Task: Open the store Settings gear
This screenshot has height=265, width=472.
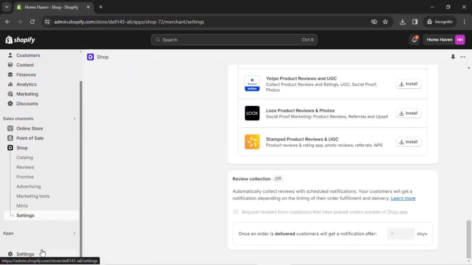Action: click(x=10, y=254)
